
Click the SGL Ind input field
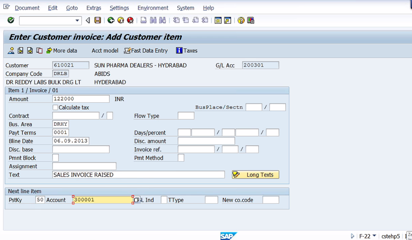coord(164,200)
